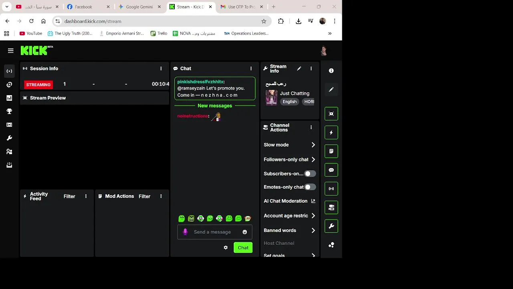Open the media panel icon in left sidebar
The height and width of the screenshot is (289, 513).
[9, 125]
